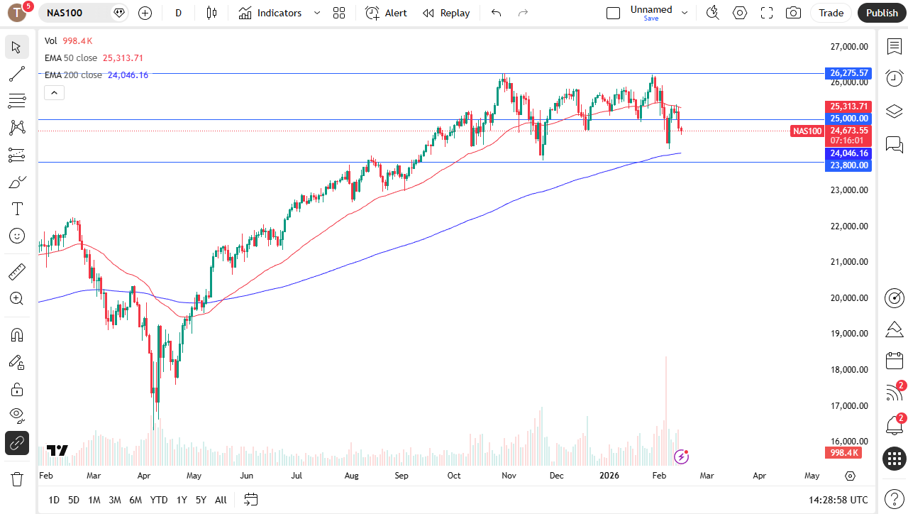Open the candlestick chart style menu
Screen dimensions: 908x514
(x=211, y=13)
